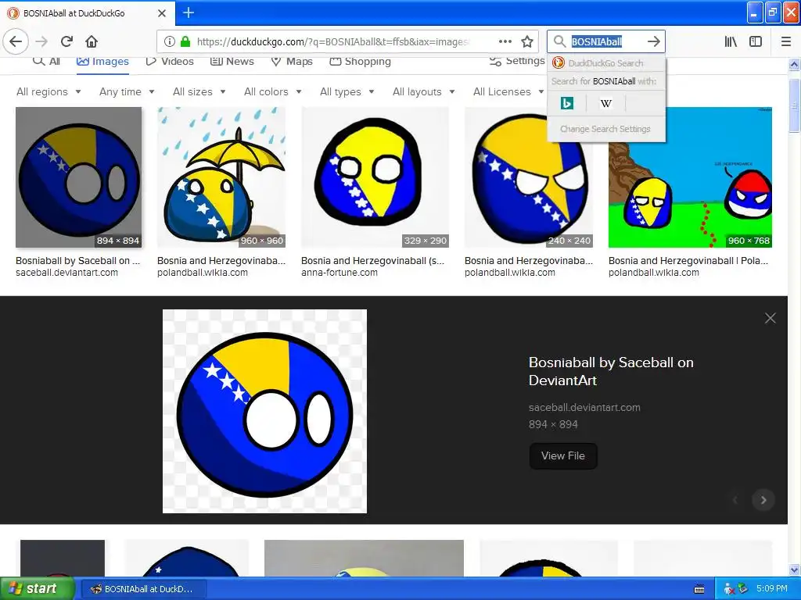Expand the Any time filter

click(x=127, y=92)
